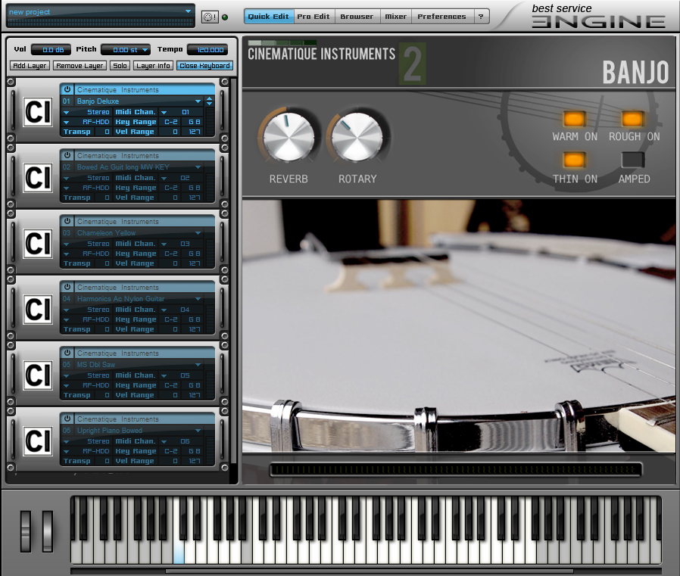The height and width of the screenshot is (576, 680).
Task: Open help with the question mark icon
Action: (481, 17)
